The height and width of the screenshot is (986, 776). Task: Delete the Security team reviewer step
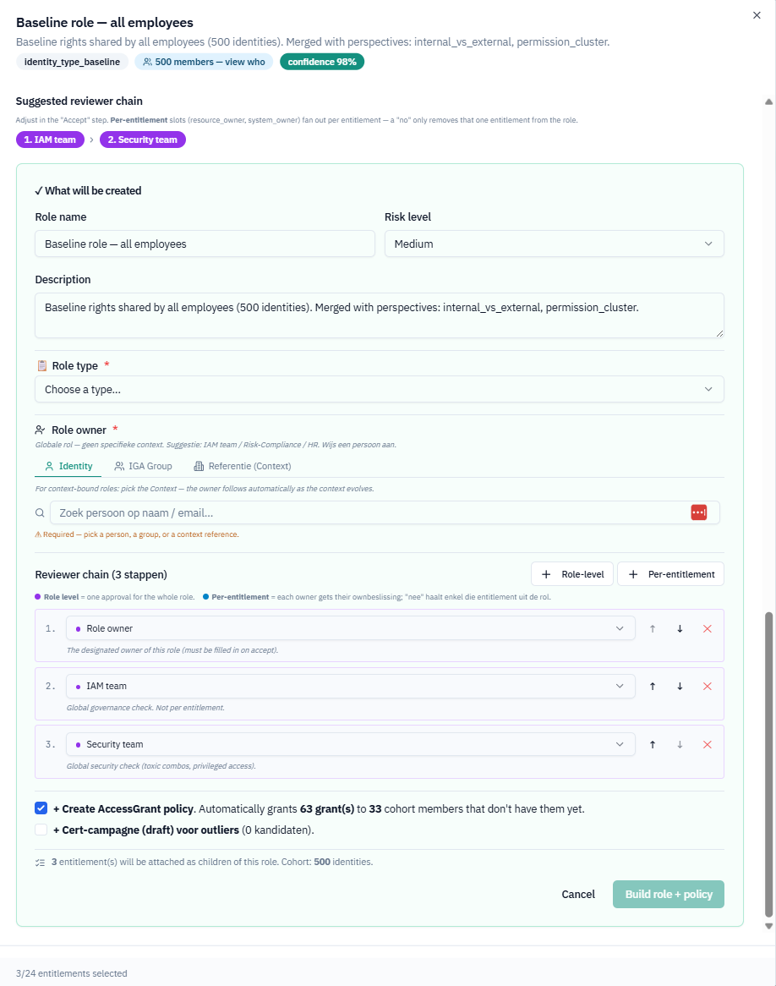tap(707, 744)
